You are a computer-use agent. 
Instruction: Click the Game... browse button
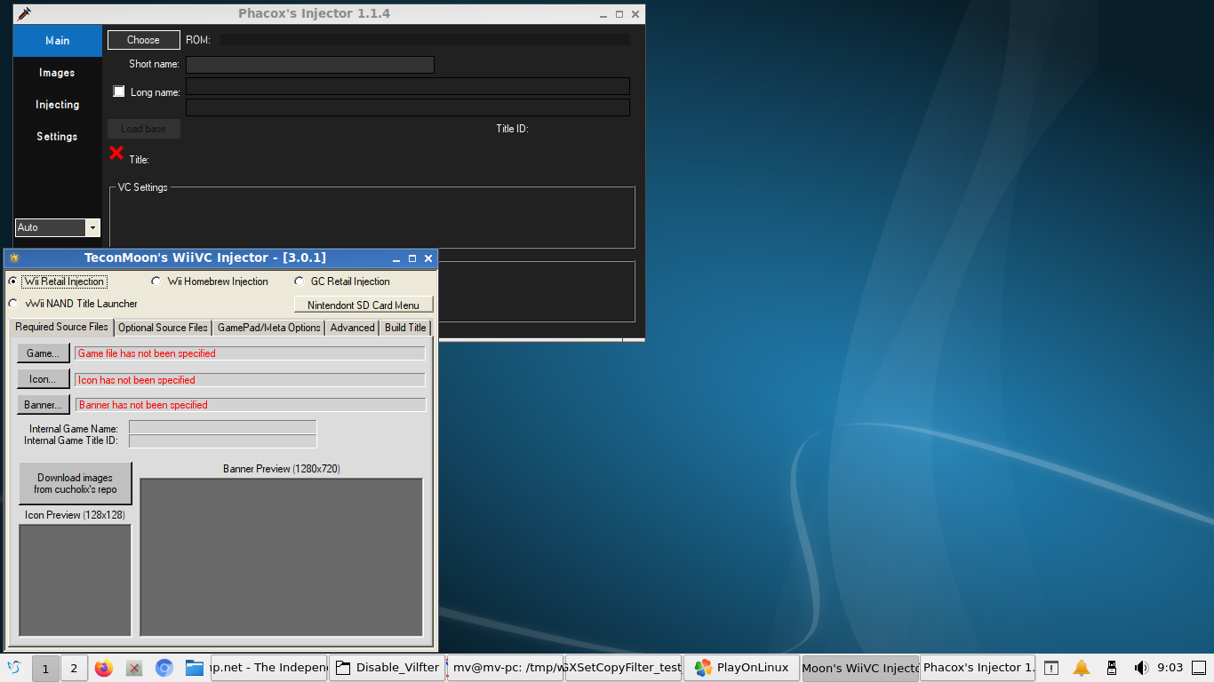[44, 353]
